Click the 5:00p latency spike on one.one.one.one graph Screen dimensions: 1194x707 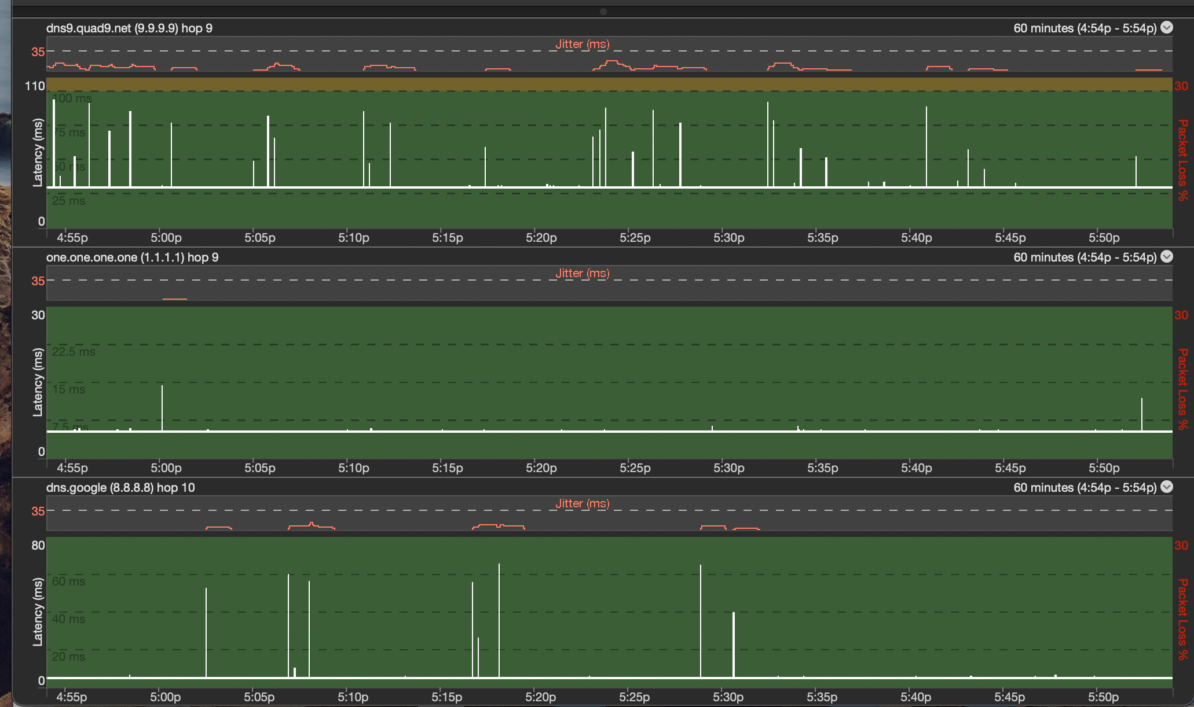pyautogui.click(x=162, y=408)
